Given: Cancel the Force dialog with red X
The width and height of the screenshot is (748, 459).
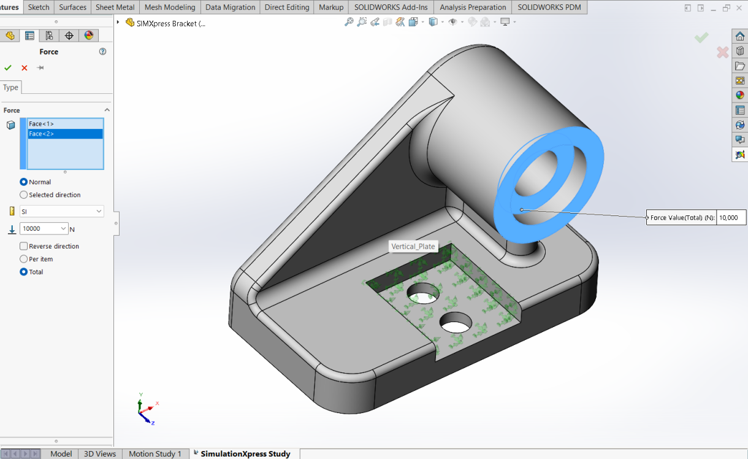Looking at the screenshot, I should [25, 68].
